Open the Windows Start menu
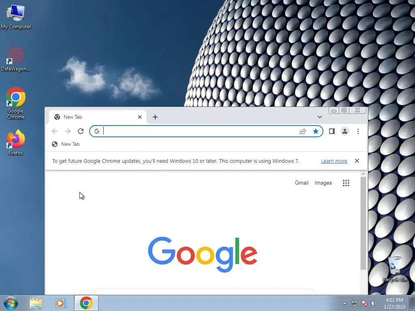 tap(11, 303)
